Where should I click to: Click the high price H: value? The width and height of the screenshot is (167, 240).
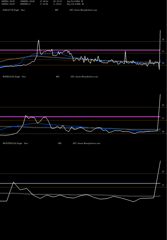click(x=58, y=1)
